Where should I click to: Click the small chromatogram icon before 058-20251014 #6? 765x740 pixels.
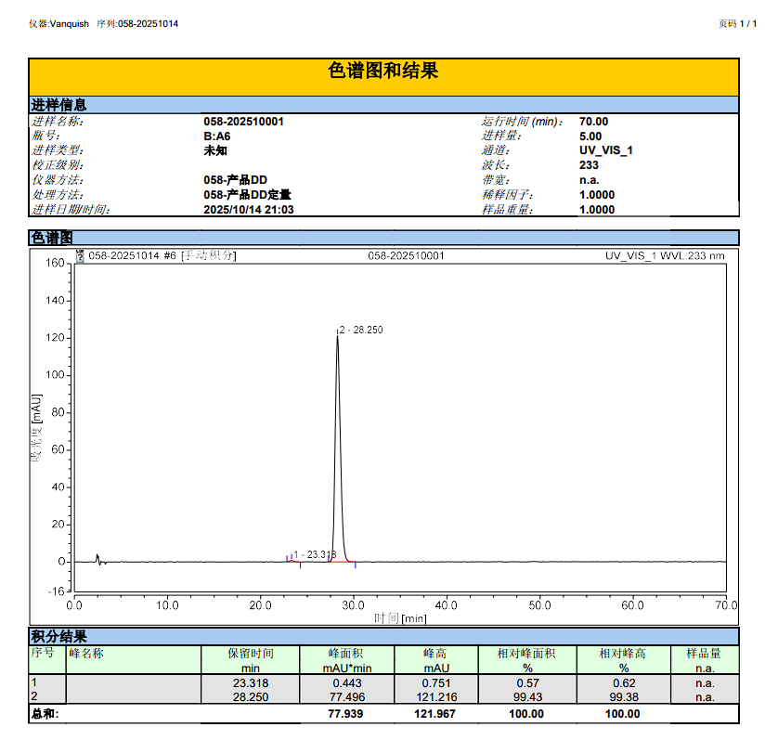pos(80,255)
